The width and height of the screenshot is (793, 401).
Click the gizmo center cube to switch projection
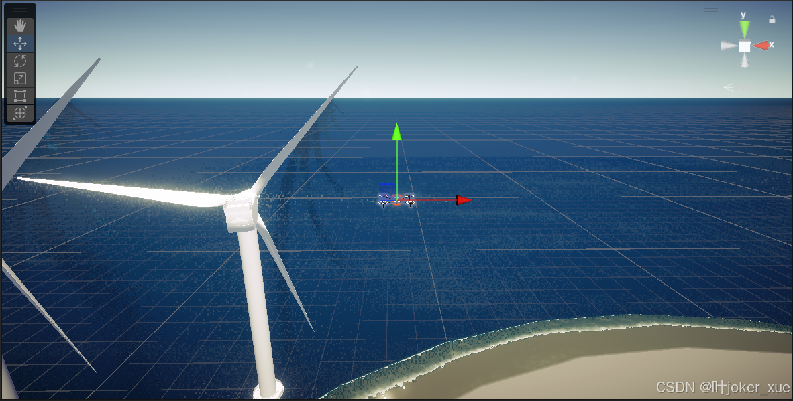point(744,45)
